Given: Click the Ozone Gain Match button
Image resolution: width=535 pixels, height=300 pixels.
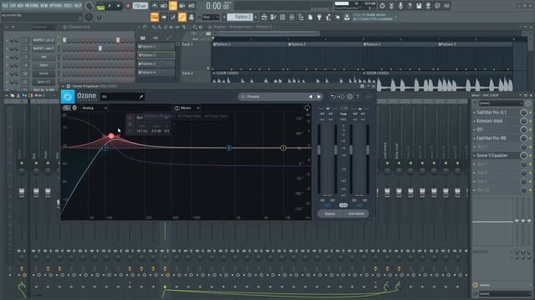Looking at the screenshot, I should (x=356, y=213).
